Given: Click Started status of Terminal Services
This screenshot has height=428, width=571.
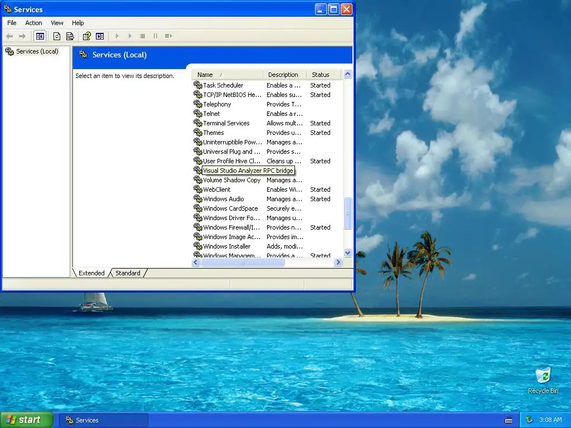Looking at the screenshot, I should point(320,123).
